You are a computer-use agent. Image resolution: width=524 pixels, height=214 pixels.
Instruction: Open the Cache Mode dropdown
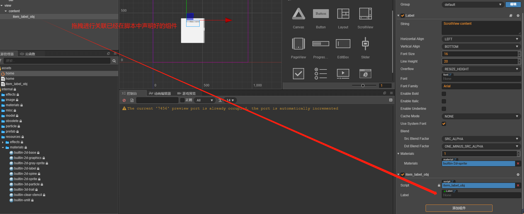(x=481, y=116)
